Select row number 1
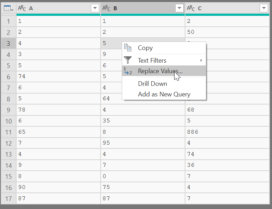The image size is (272, 209). [x=8, y=21]
